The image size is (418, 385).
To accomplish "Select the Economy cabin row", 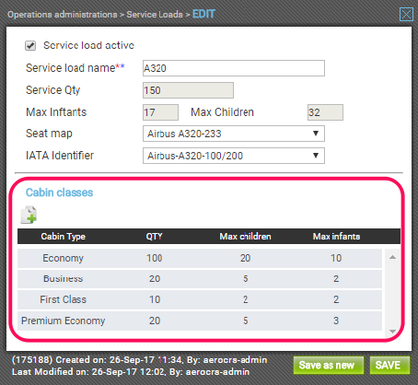I will point(200,258).
